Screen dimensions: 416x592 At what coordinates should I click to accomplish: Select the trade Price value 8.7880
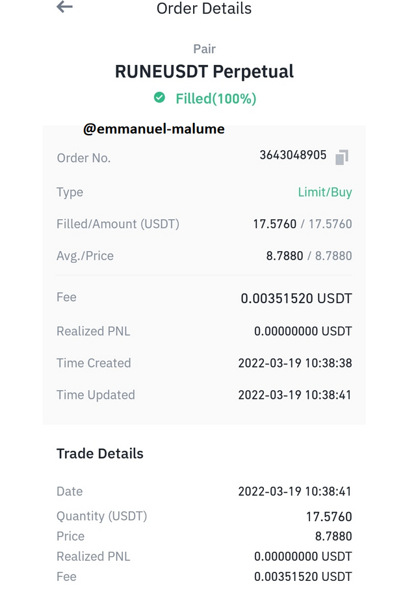tap(333, 536)
